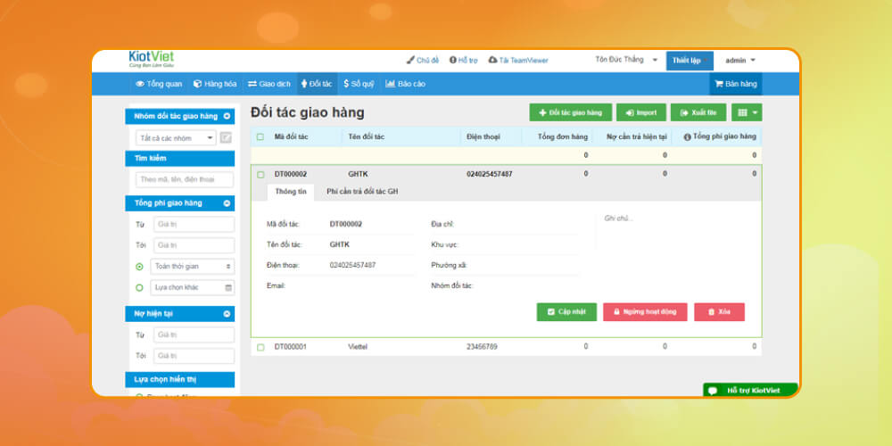The width and height of the screenshot is (892, 446).
Task: Open the Hàng hóa menu
Action: click(215, 84)
